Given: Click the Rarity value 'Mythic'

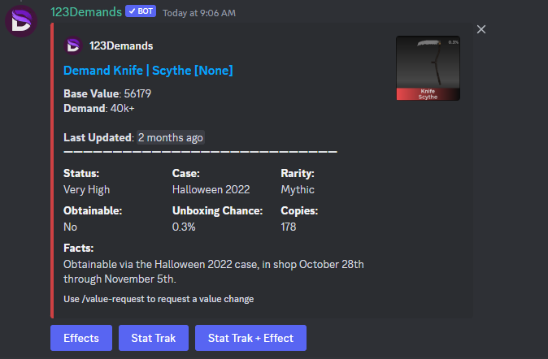Looking at the screenshot, I should (298, 189).
